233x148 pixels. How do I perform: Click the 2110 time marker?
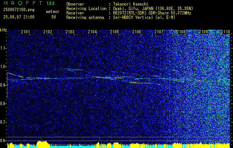226,32
